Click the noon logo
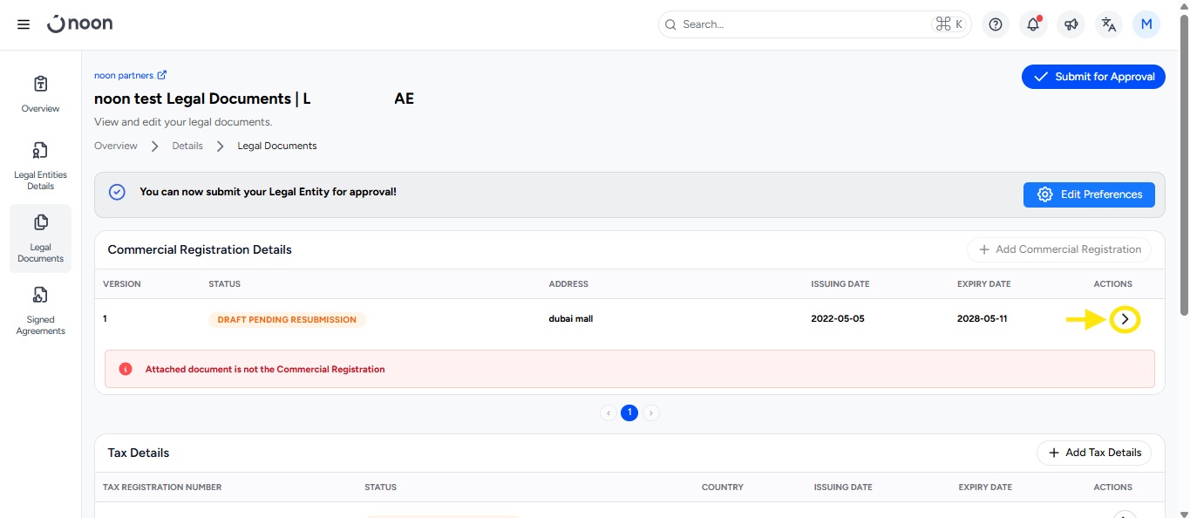 [x=80, y=24]
